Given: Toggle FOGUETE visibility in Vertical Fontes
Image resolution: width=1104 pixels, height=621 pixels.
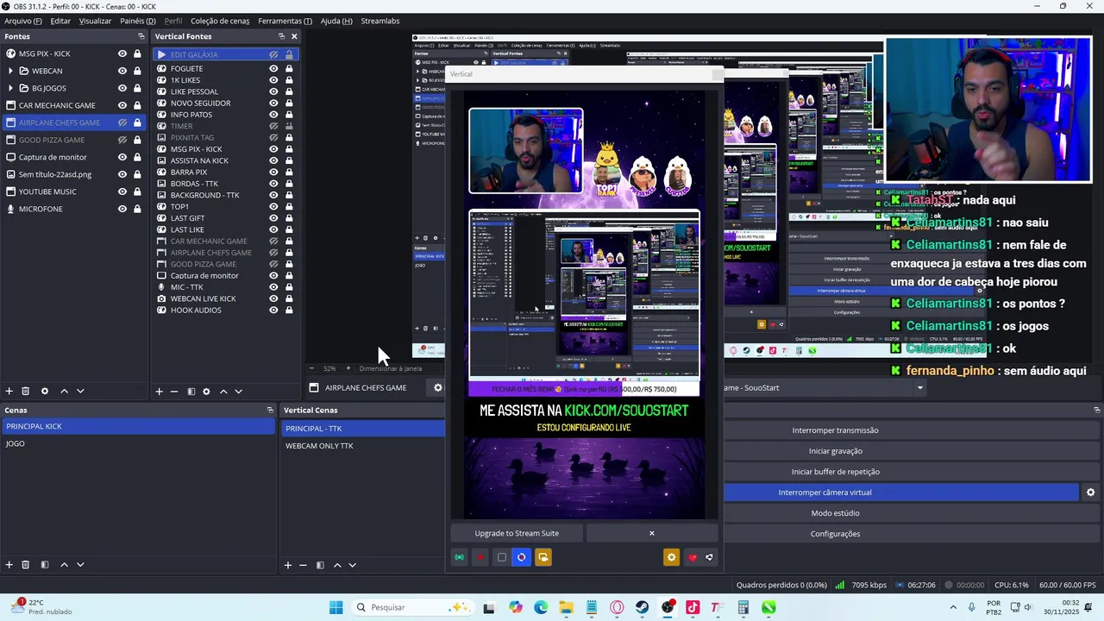Looking at the screenshot, I should tap(273, 68).
